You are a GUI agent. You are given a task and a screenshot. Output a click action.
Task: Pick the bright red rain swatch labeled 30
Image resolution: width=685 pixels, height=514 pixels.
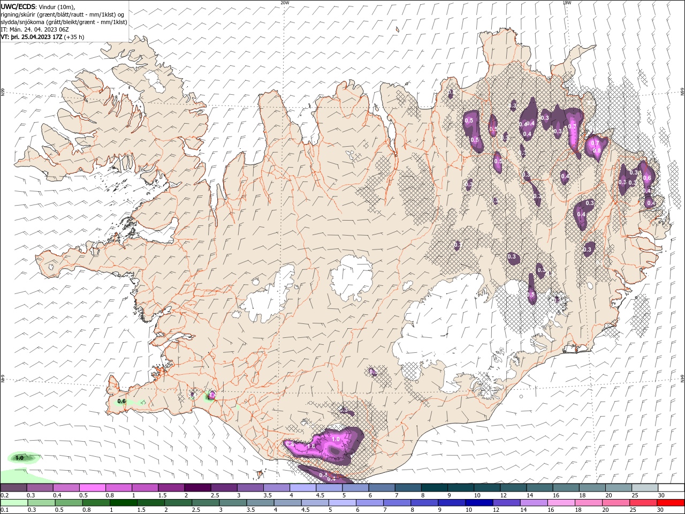coord(671,503)
